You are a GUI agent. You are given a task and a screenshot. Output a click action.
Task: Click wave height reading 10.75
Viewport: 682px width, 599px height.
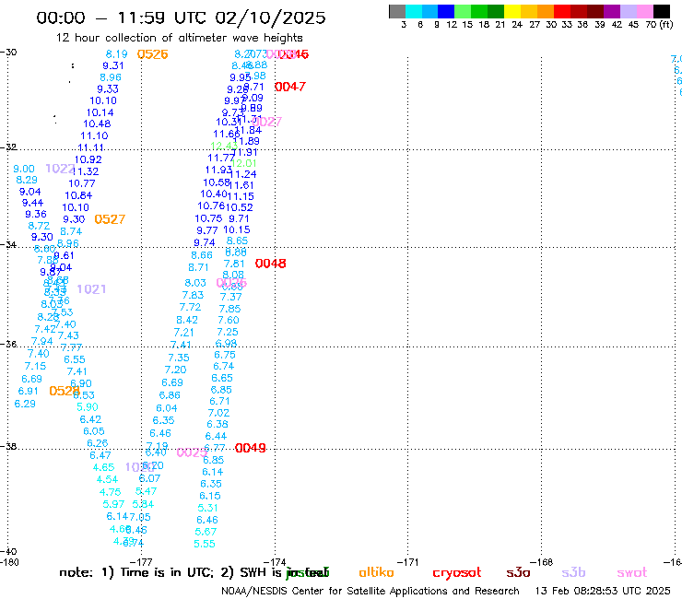(x=208, y=218)
